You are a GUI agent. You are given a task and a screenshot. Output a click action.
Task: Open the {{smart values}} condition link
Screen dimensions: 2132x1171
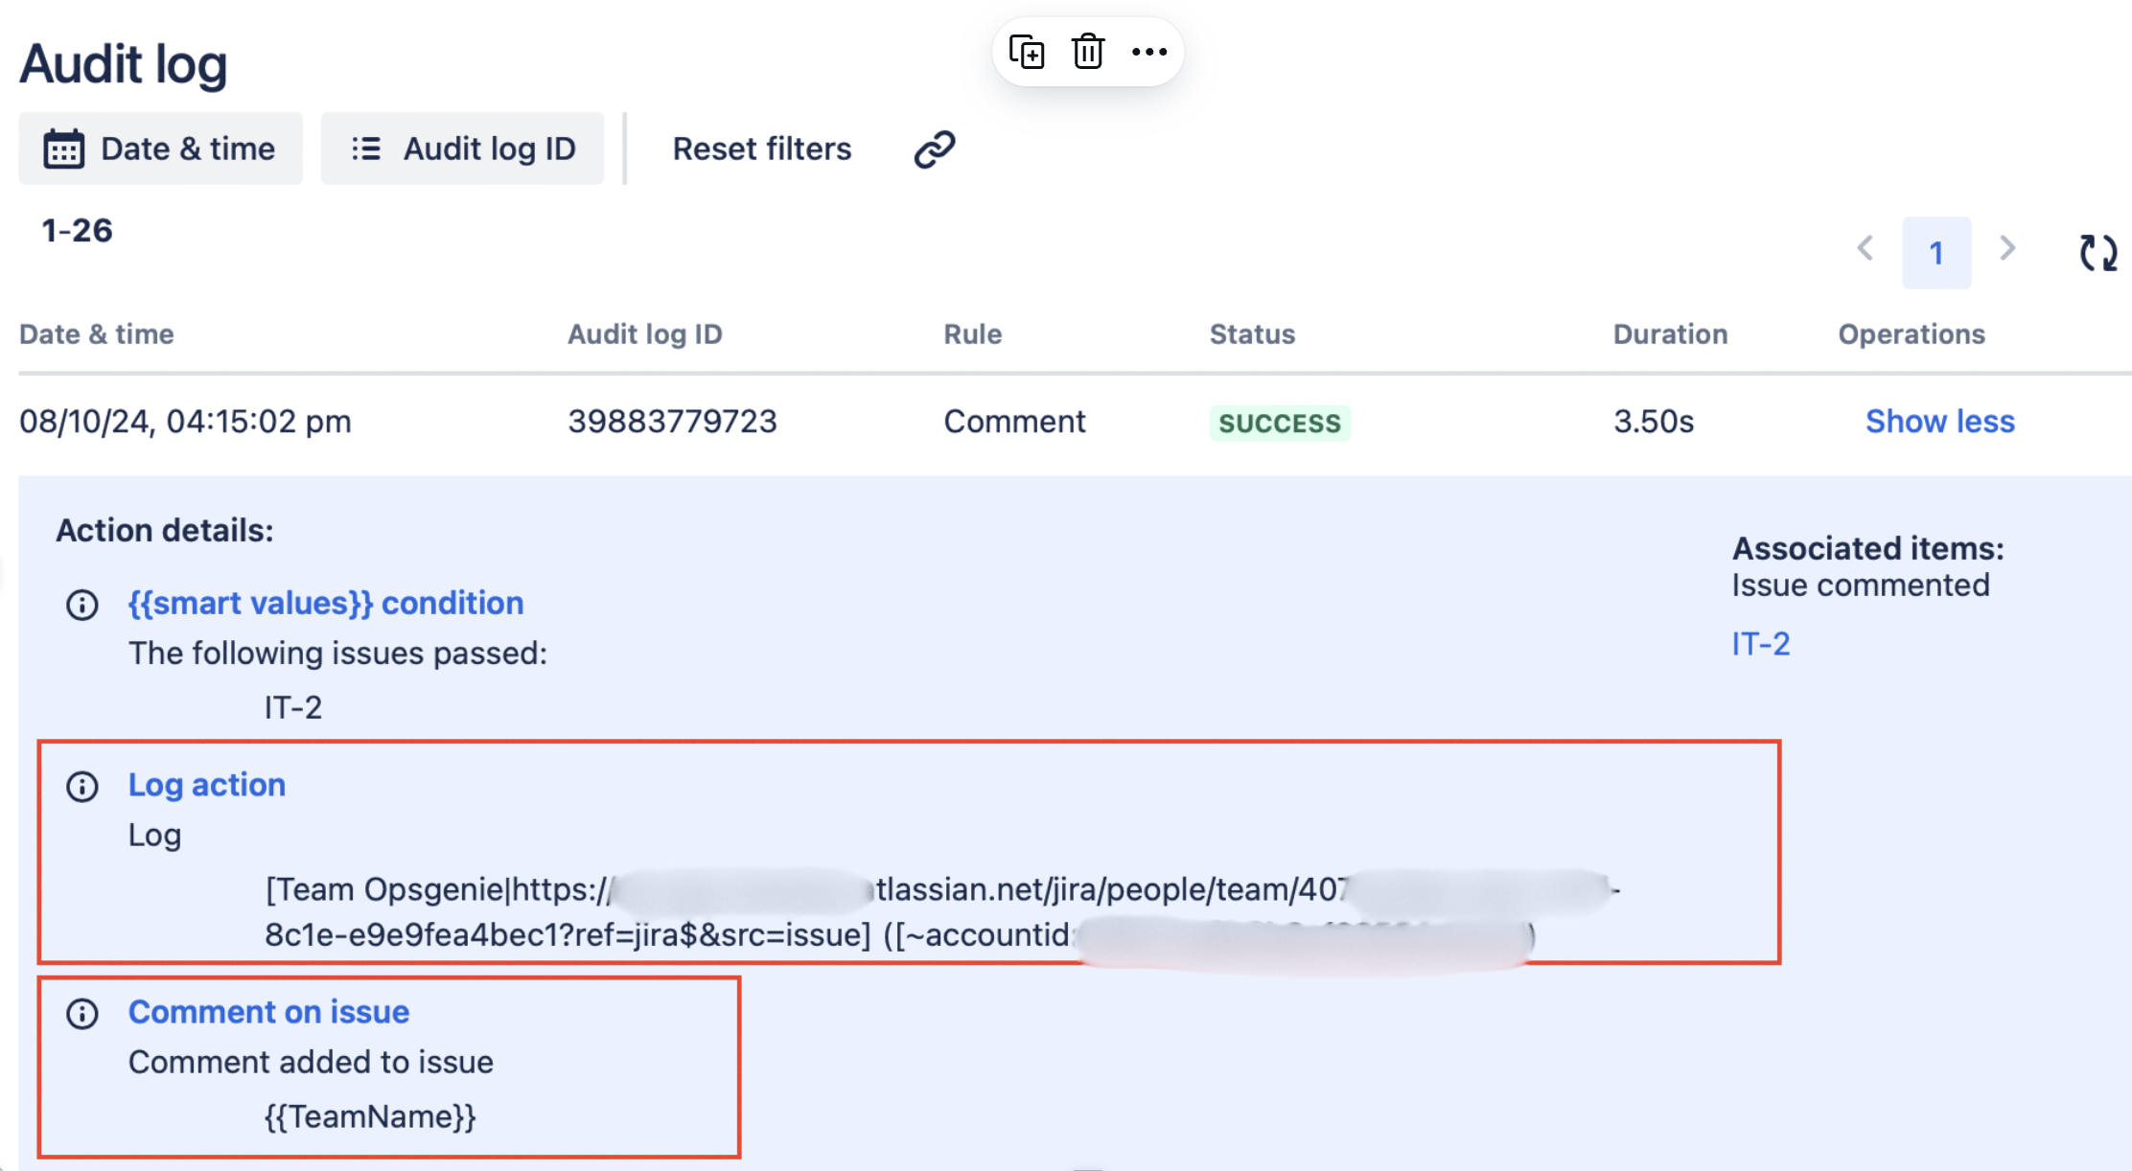click(326, 604)
